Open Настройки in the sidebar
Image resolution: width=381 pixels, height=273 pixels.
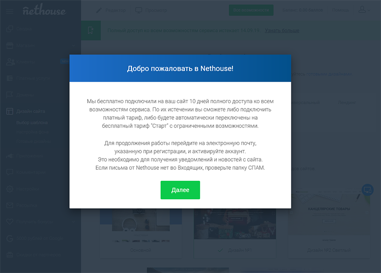click(x=28, y=189)
